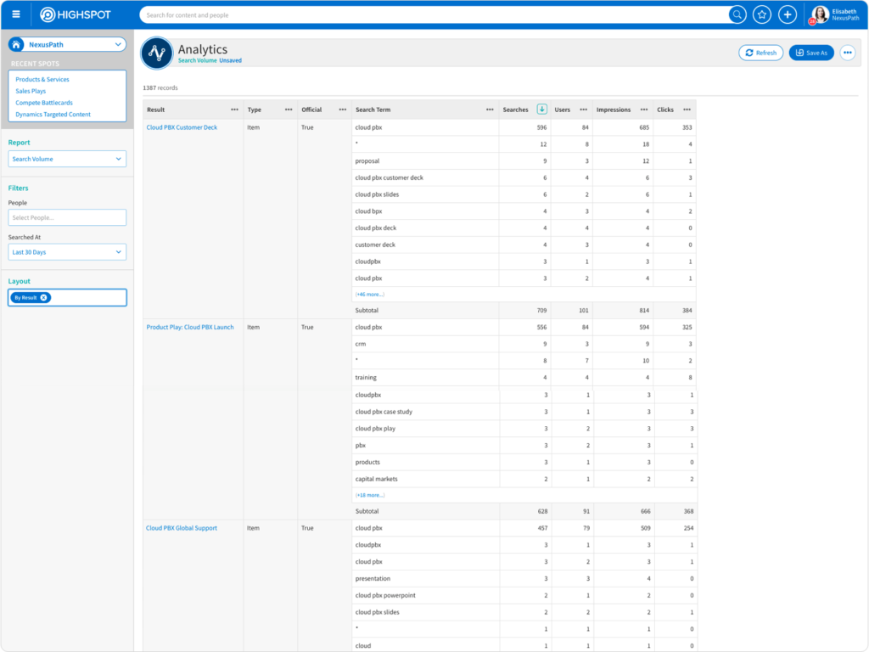This screenshot has width=869, height=652.
Task: Open the favorites star icon
Action: coord(762,15)
